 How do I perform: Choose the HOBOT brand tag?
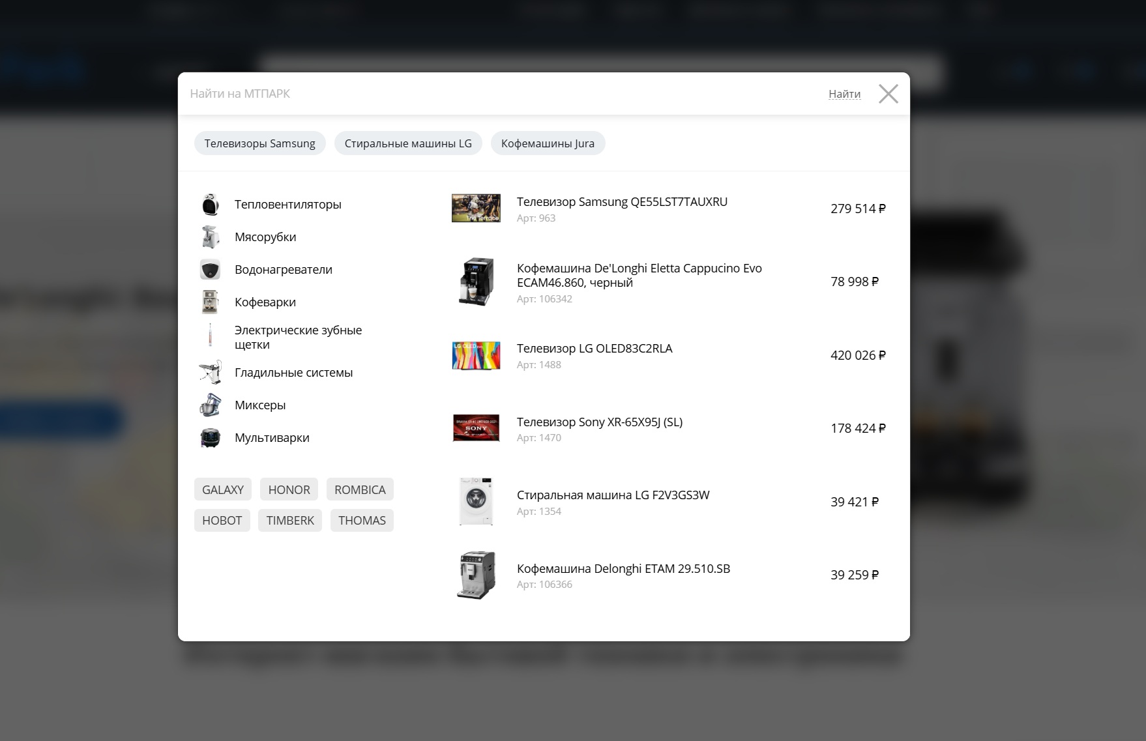(222, 520)
